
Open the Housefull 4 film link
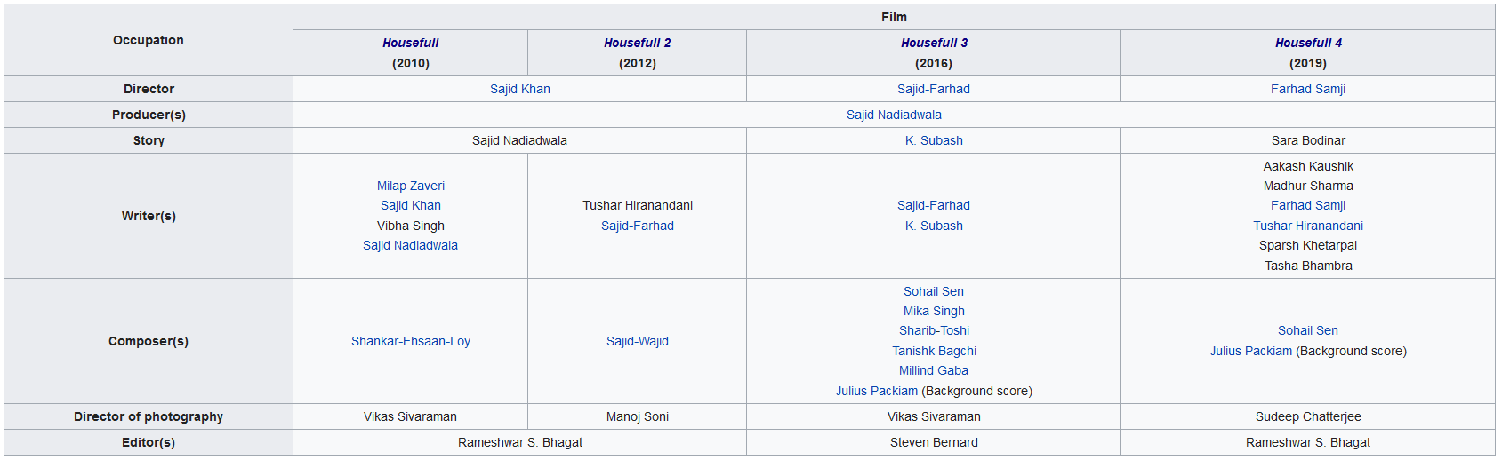point(1308,43)
